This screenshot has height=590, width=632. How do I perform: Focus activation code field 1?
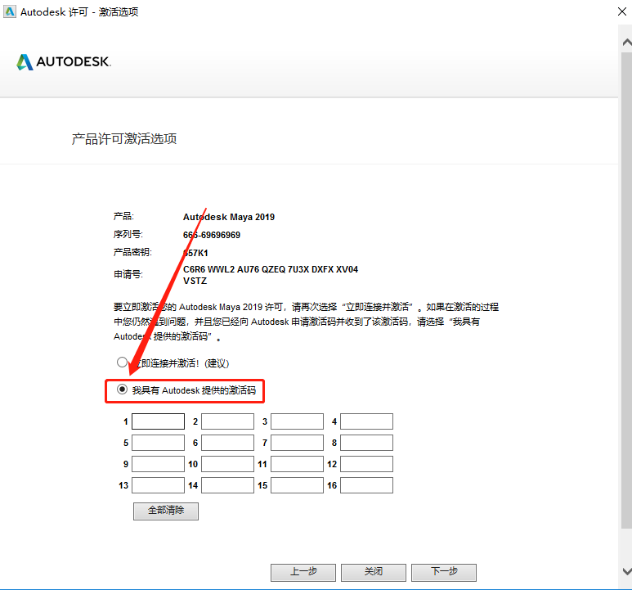158,421
